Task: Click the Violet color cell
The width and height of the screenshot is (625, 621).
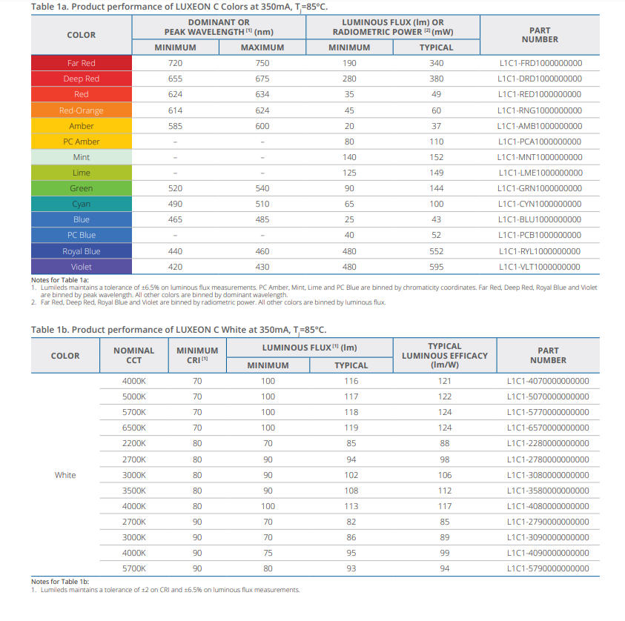Action: (x=82, y=267)
